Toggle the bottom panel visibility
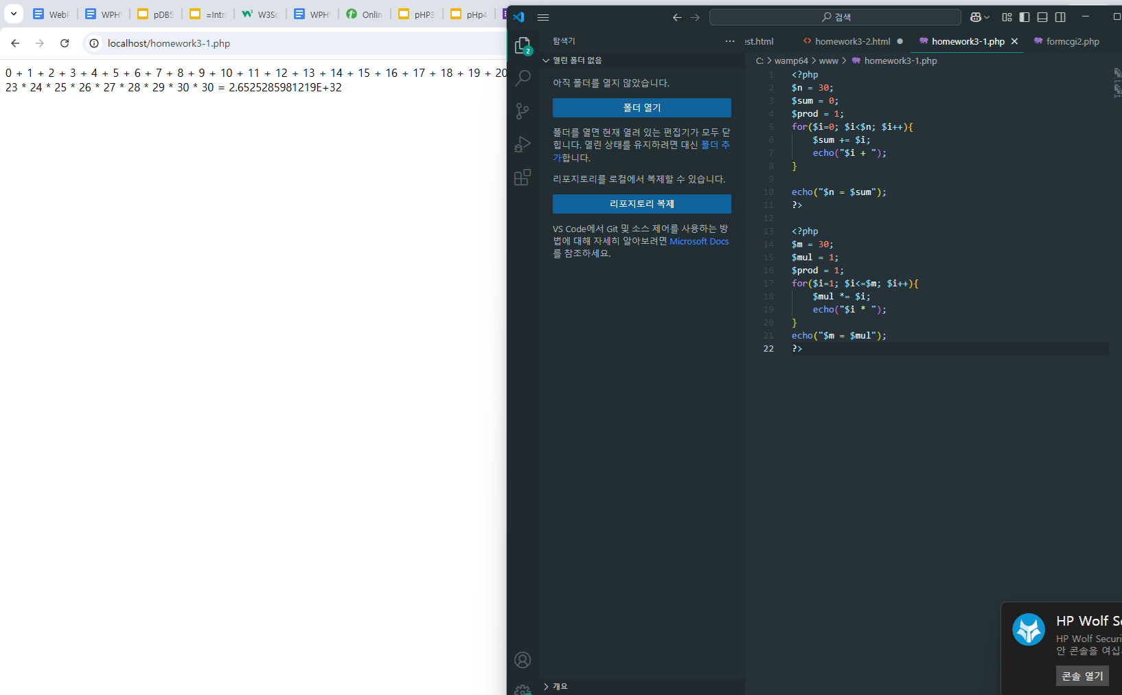The image size is (1122, 695). click(1042, 17)
